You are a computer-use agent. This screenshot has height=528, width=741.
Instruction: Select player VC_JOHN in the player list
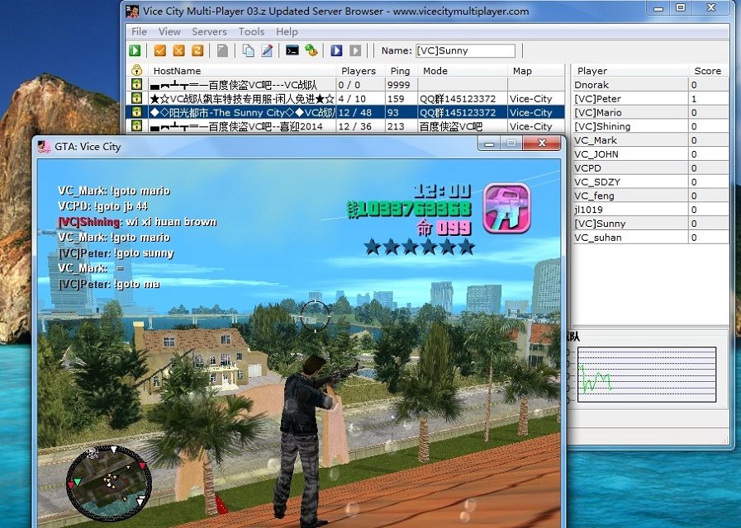point(650,153)
